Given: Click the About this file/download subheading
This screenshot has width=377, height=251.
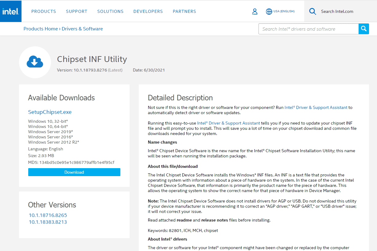Looking at the screenshot, I should click(173, 166).
